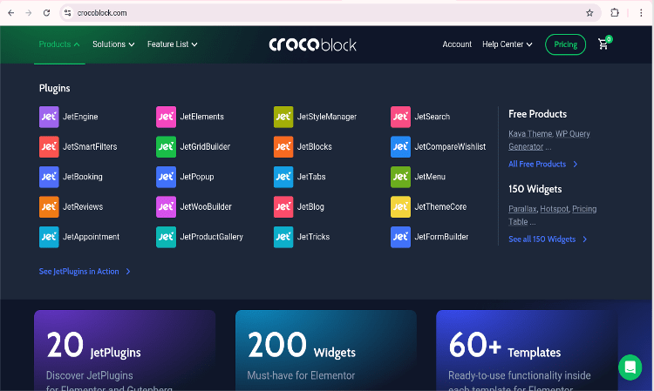654x391 pixels.
Task: Open the shopping cart icon
Action: tap(603, 44)
